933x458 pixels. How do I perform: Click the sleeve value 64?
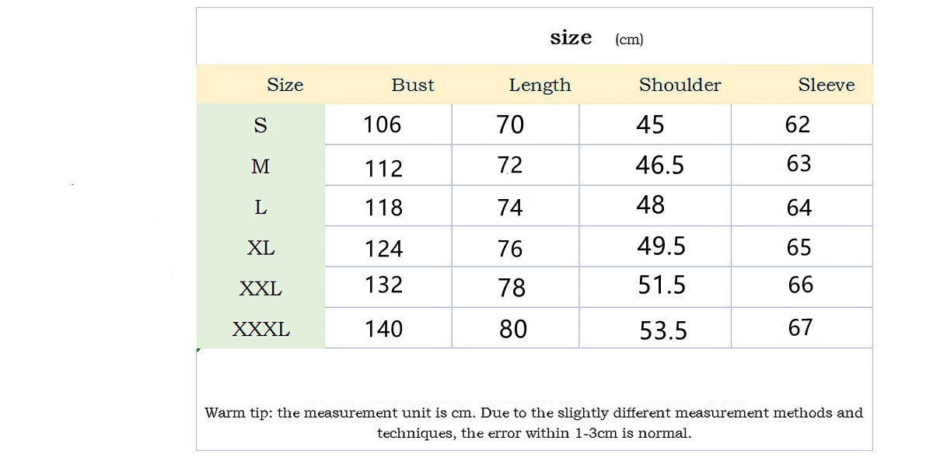[799, 208]
